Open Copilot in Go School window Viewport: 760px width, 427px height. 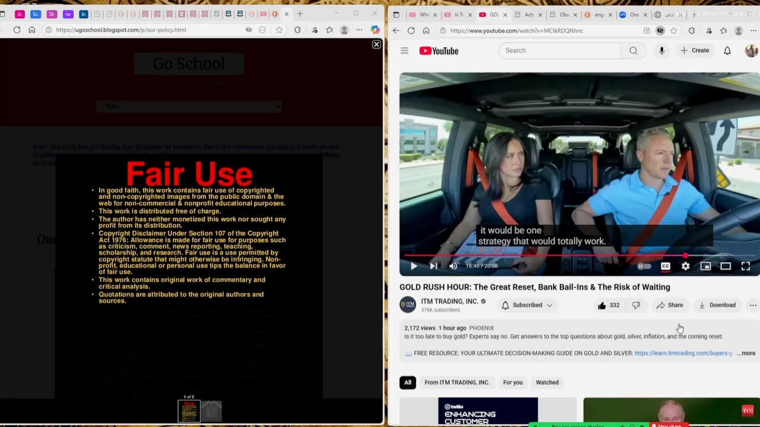click(375, 30)
